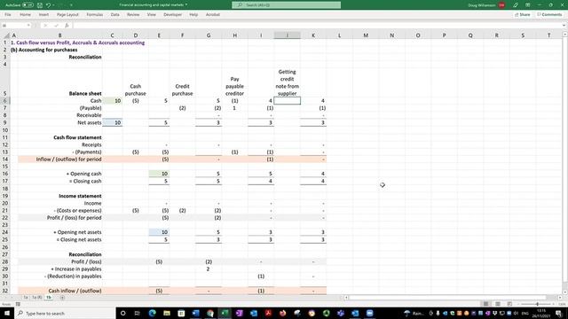Click the Comments button
568x319 pixels.
(549, 14)
